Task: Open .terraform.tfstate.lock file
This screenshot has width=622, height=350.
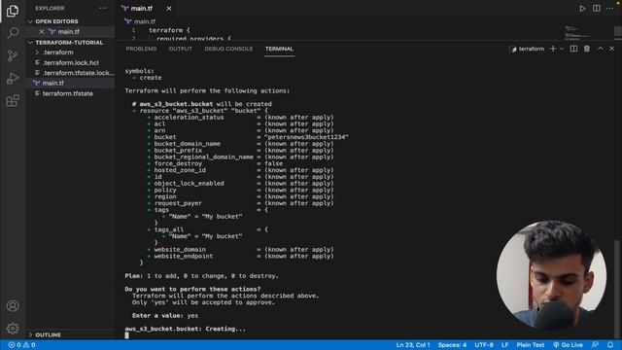Action: click(x=71, y=73)
